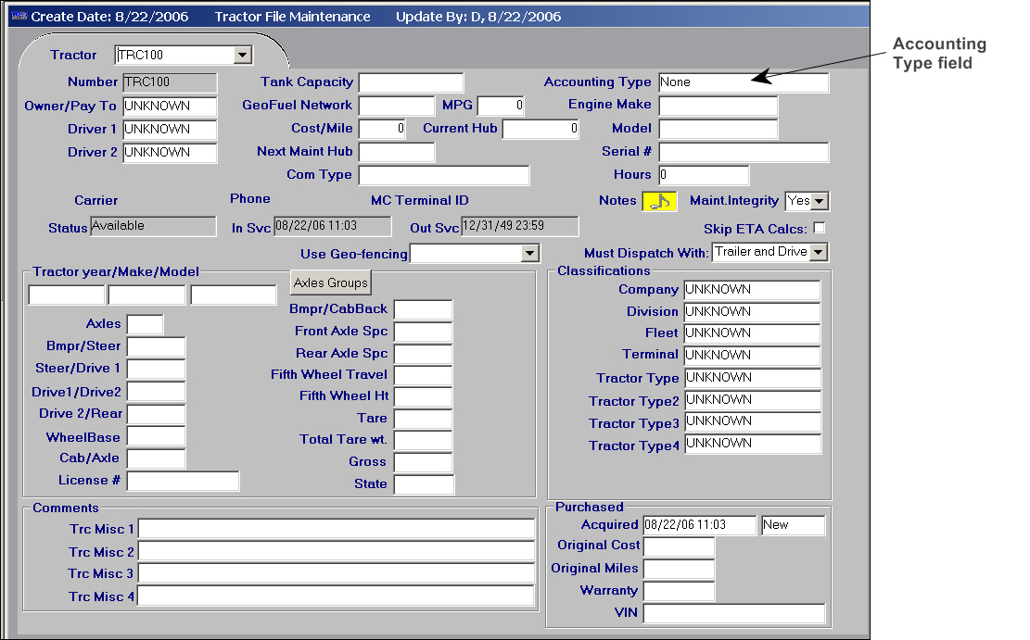Click the Tractor Type2 field
The width and height of the screenshot is (1030, 640).
click(x=753, y=400)
